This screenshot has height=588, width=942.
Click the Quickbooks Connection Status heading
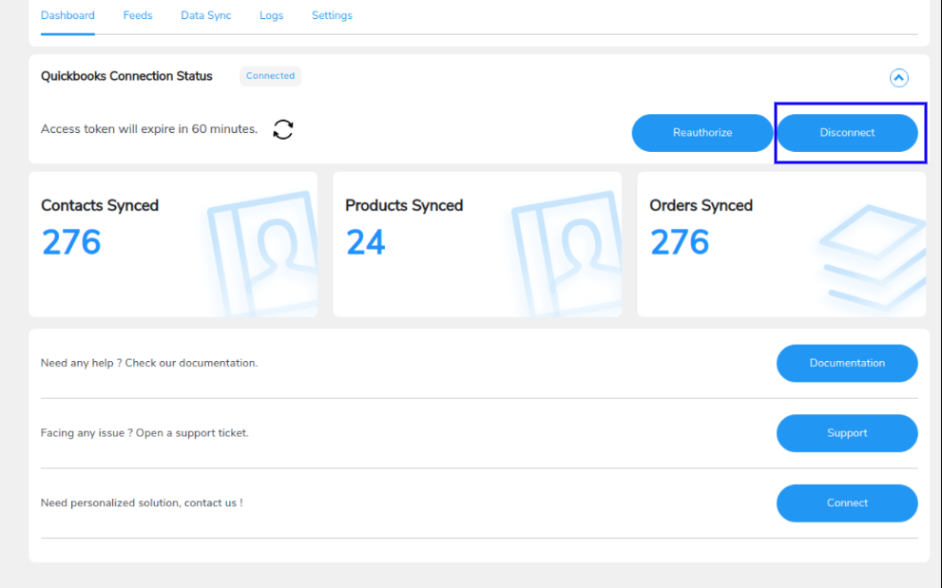click(x=126, y=76)
